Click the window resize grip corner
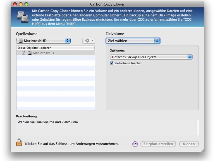Screen dimensions: 215x161 (x=202, y=150)
